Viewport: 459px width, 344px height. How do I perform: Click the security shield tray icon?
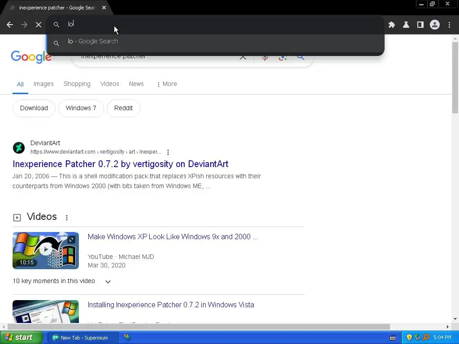click(409, 338)
